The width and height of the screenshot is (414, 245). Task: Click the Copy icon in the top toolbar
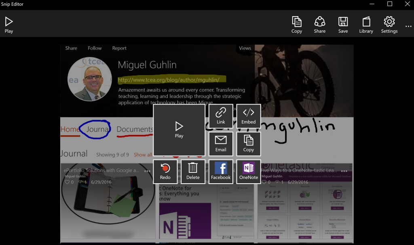tap(296, 25)
